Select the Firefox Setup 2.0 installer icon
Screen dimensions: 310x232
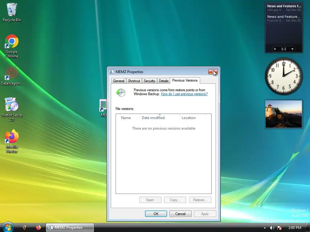[12, 109]
